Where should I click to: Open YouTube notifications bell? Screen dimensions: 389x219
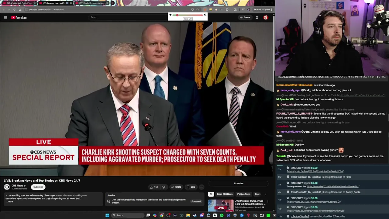tap(257, 17)
